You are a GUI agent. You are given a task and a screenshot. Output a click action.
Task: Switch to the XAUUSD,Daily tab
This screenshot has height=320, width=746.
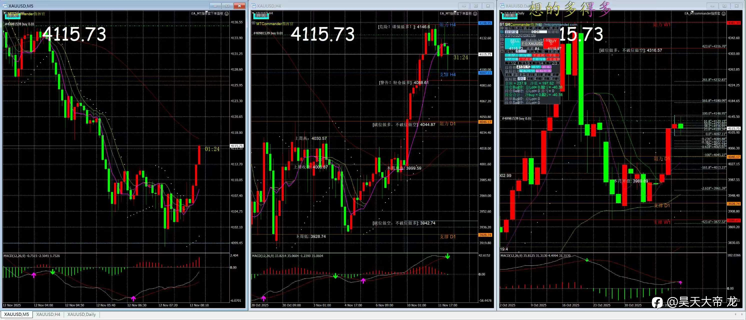[x=81, y=314]
